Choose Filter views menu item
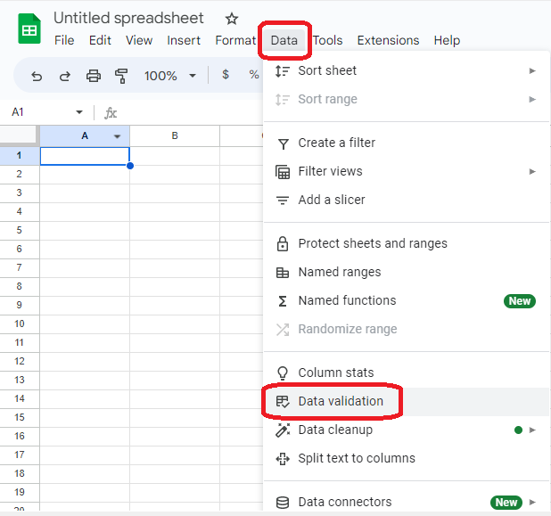 click(407, 171)
